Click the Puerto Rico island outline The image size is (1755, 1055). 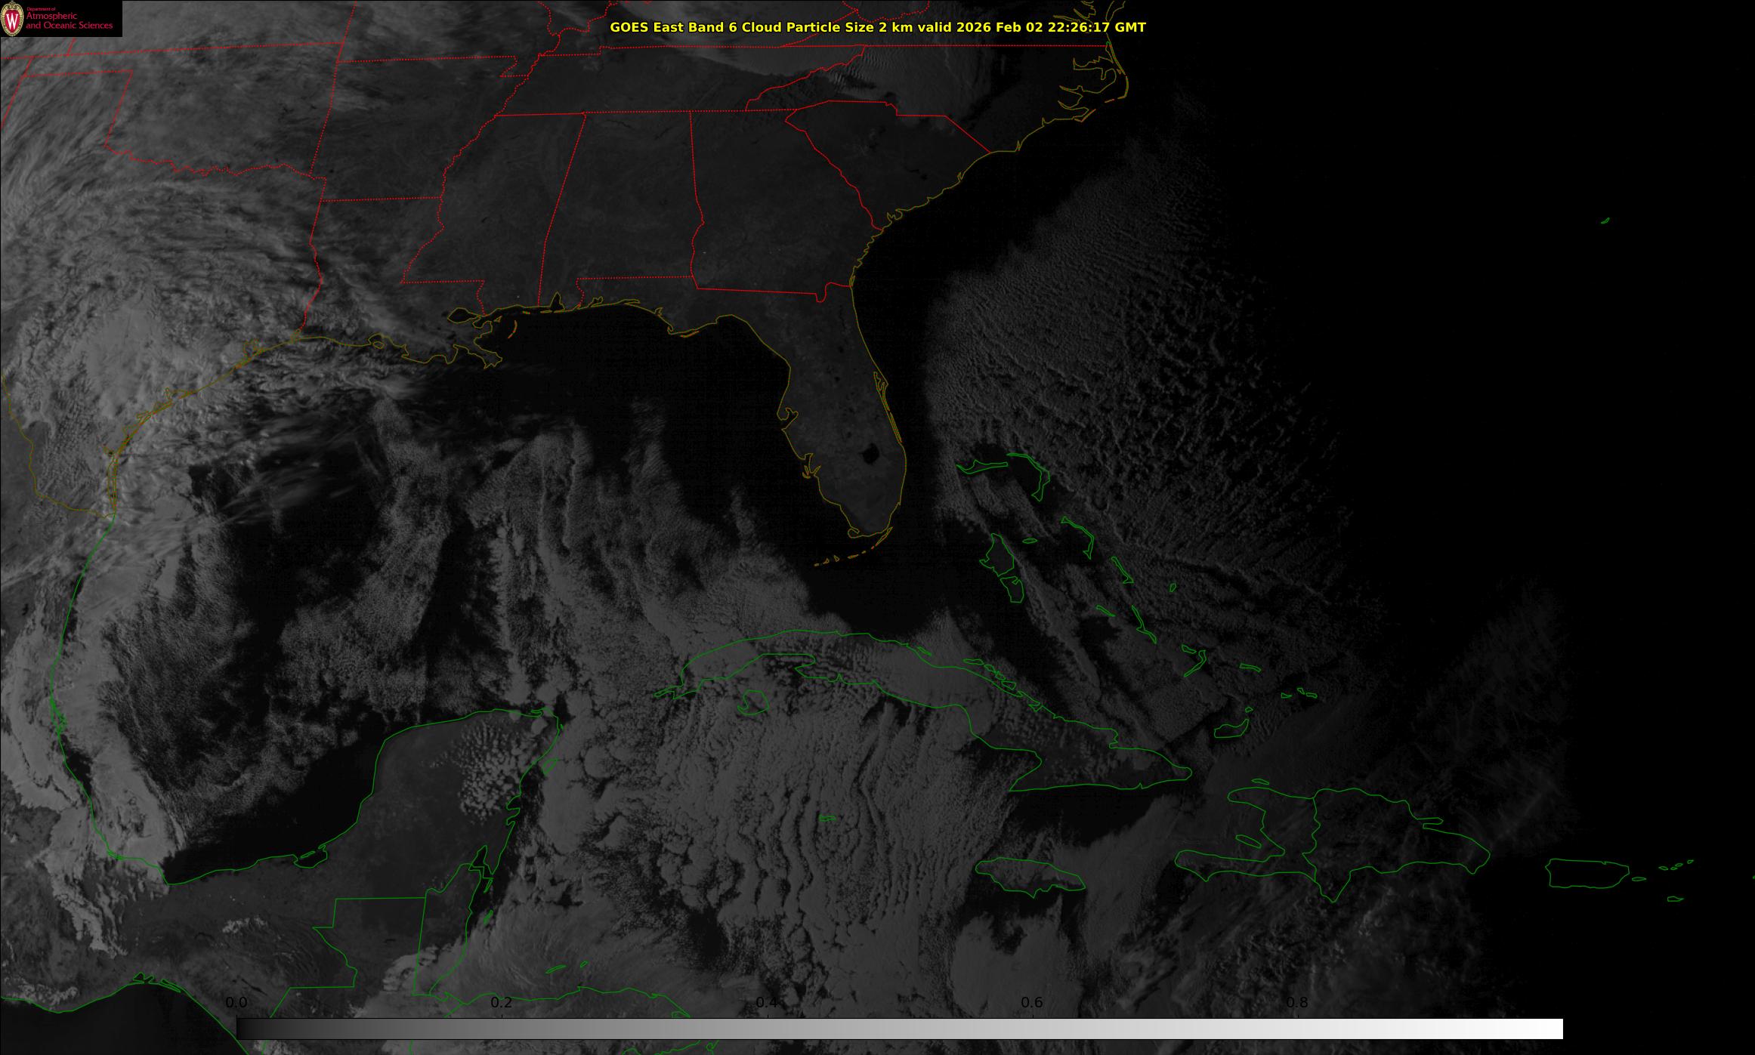pos(1587,874)
